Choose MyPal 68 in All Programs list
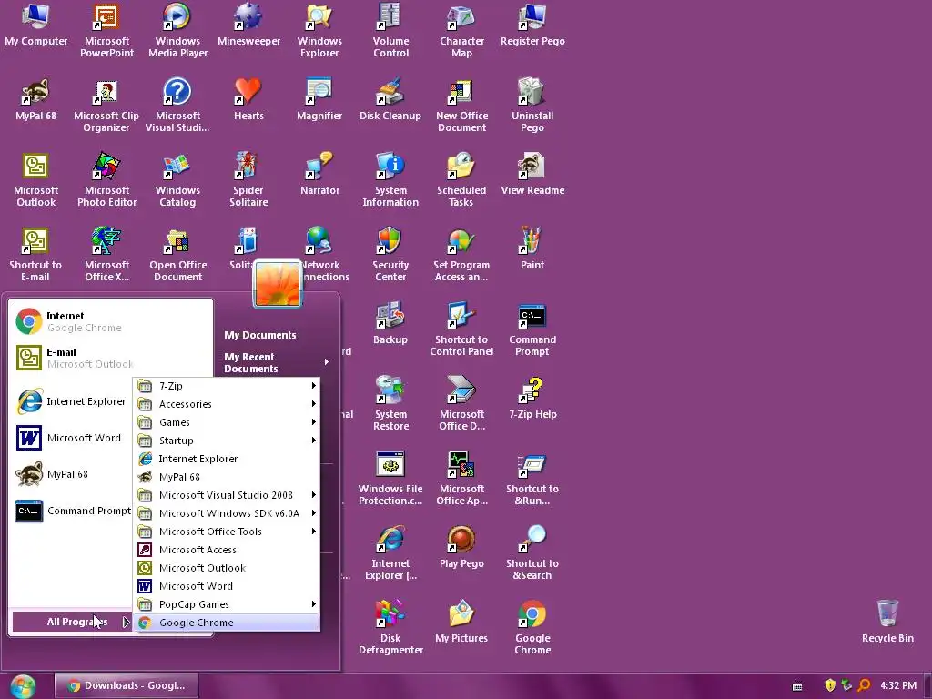 (227, 477)
